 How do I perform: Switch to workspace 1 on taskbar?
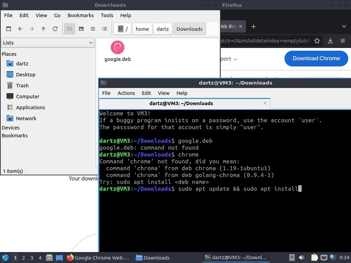[15, 258]
